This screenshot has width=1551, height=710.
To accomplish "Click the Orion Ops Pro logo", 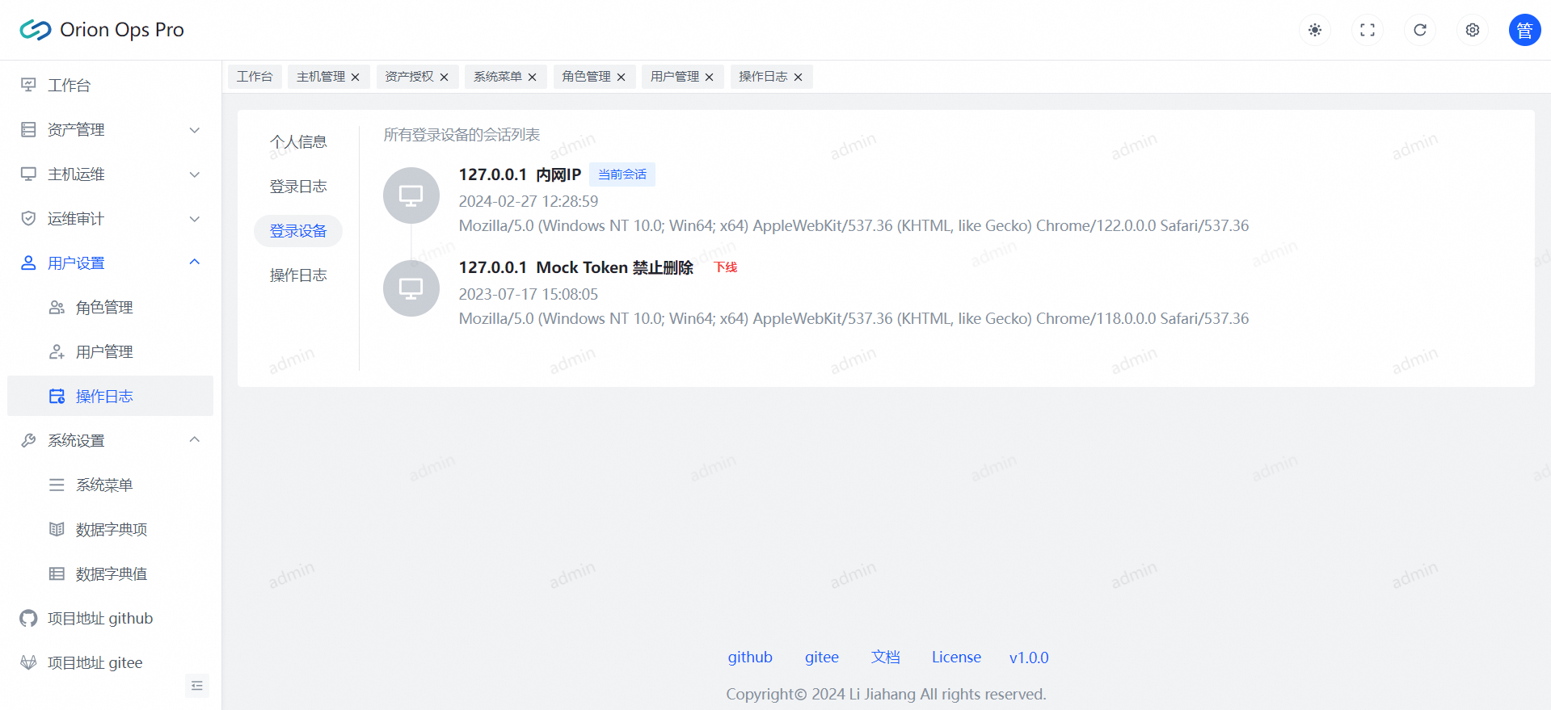I will point(102,30).
